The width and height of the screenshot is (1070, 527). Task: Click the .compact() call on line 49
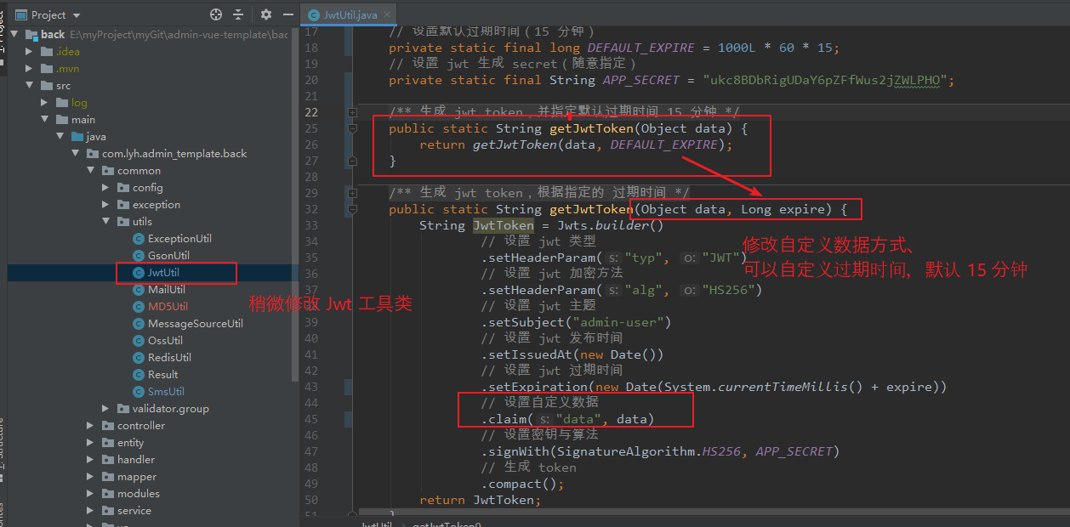click(x=522, y=484)
